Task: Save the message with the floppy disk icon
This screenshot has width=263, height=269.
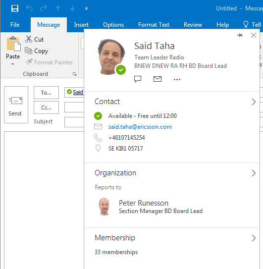Action: click(15, 8)
